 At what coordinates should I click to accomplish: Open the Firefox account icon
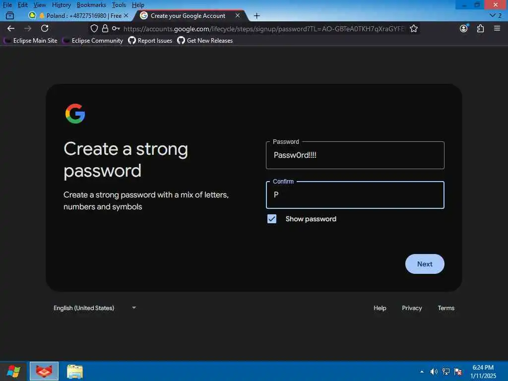464,28
